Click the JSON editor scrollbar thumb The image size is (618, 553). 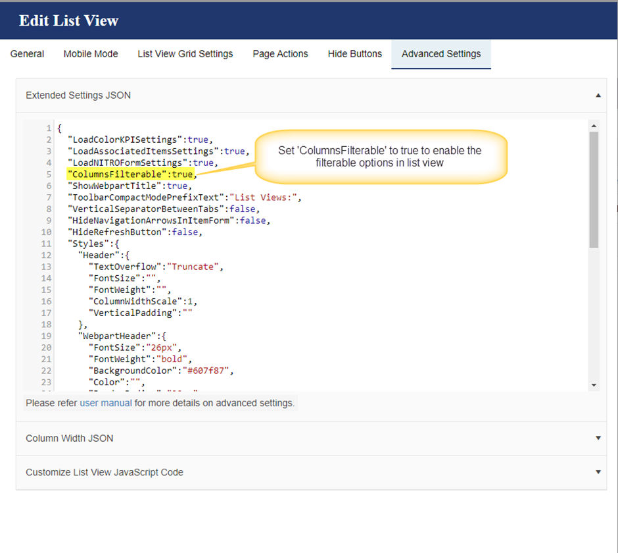(x=594, y=190)
